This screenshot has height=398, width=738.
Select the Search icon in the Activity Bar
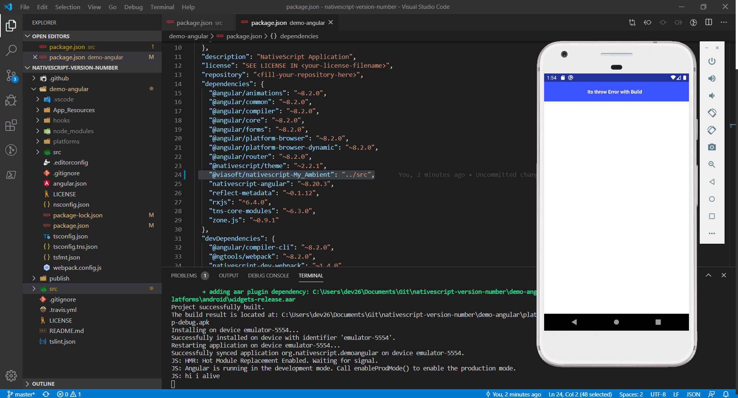tap(11, 50)
